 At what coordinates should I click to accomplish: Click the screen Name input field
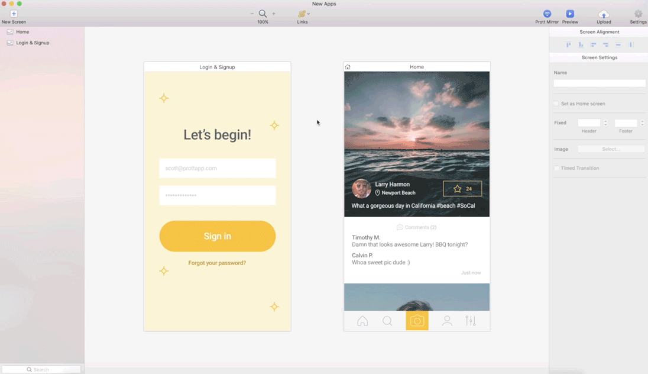click(x=600, y=83)
